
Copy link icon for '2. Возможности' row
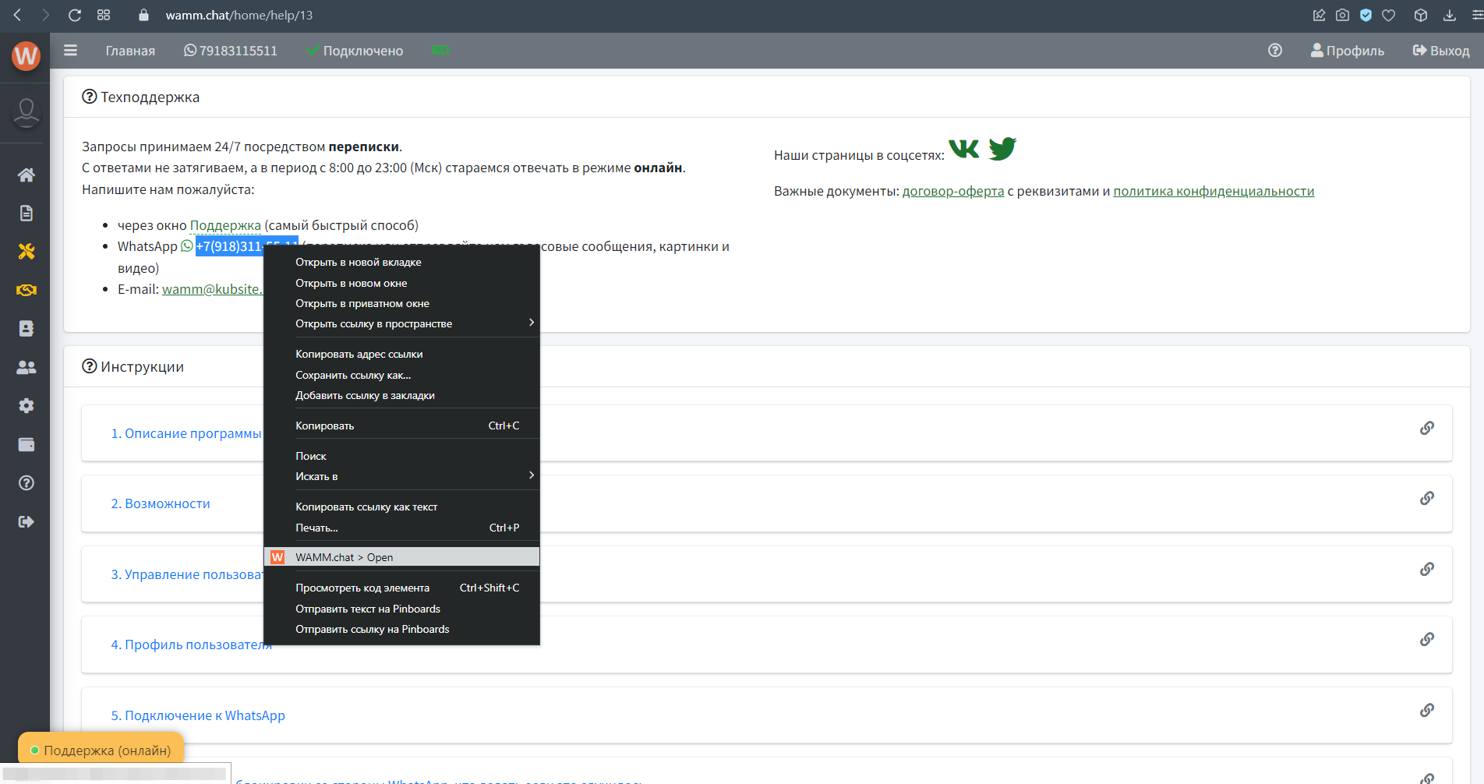click(x=1426, y=498)
